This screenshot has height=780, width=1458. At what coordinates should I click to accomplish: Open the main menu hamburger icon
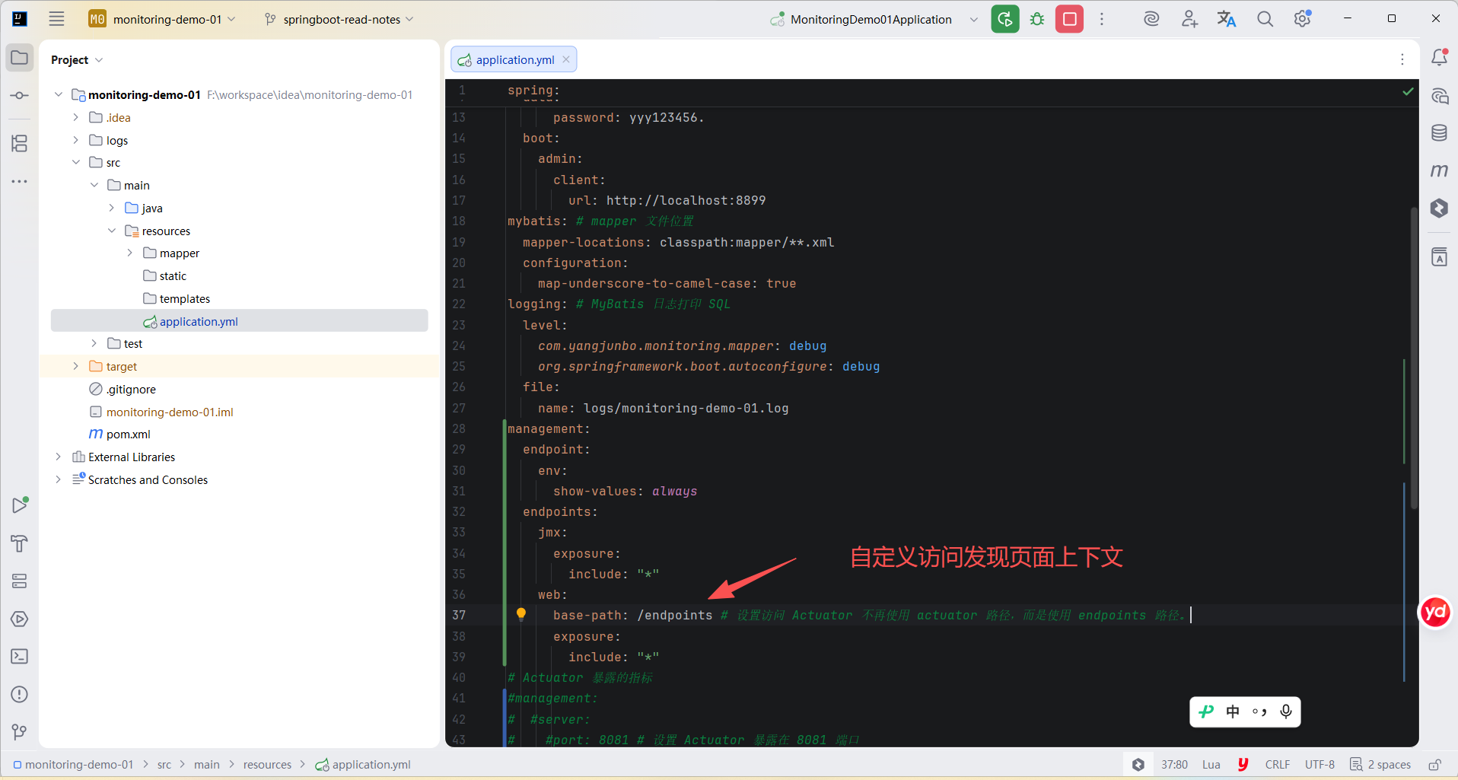[57, 19]
